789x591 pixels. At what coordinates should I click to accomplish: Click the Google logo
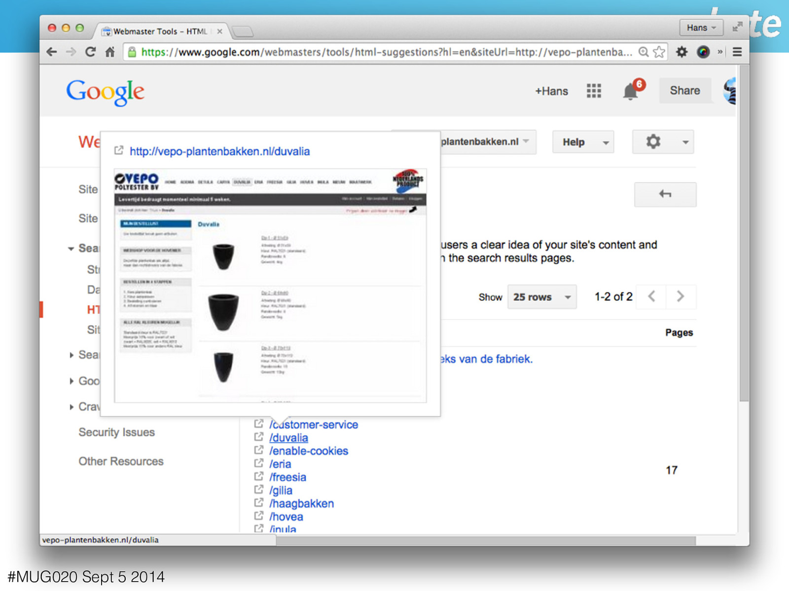click(106, 92)
